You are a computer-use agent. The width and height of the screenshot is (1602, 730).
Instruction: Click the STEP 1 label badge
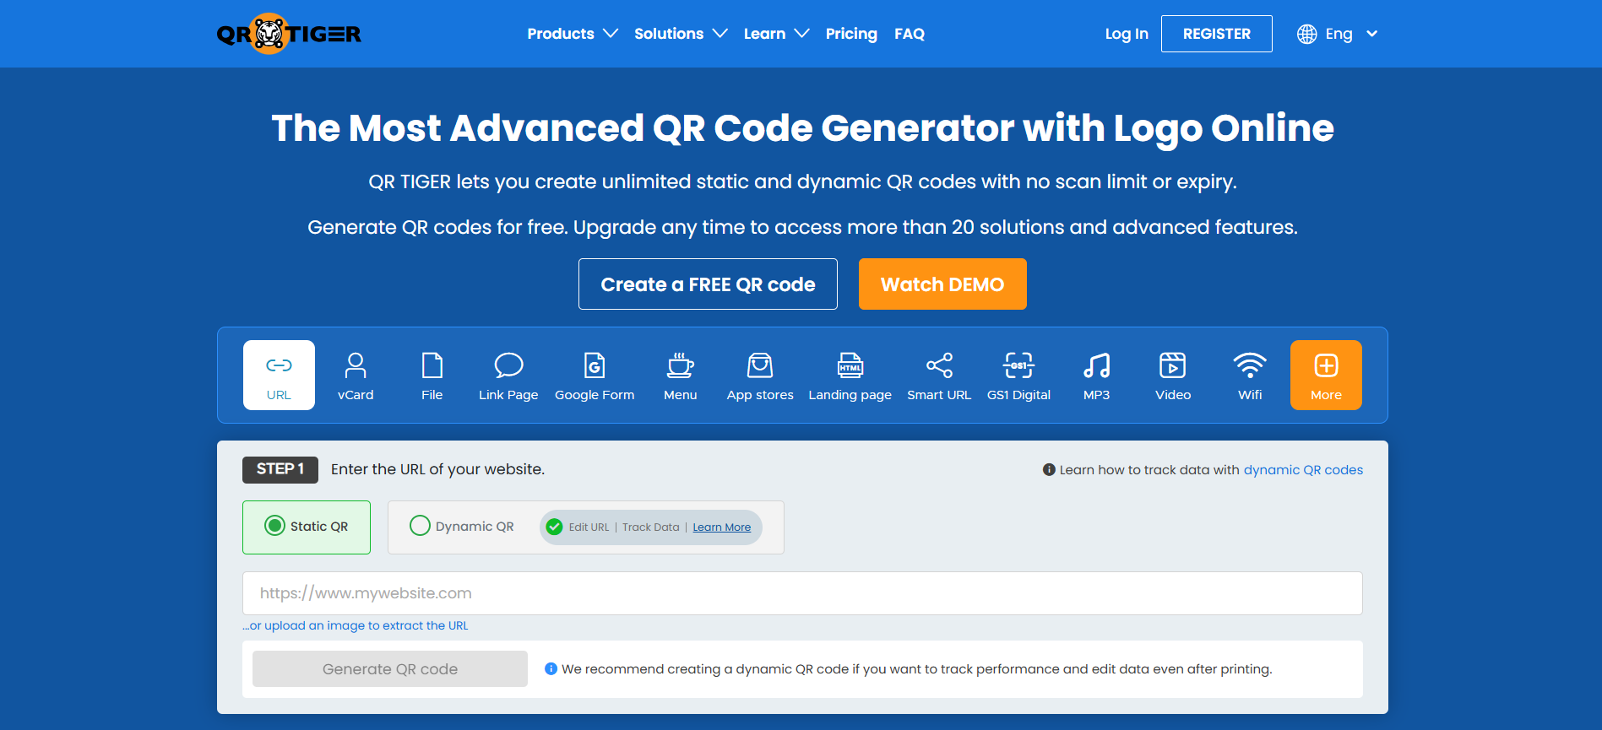[280, 469]
